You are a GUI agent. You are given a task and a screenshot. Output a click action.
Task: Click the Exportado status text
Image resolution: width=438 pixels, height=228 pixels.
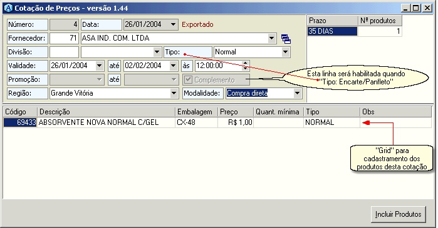pos(197,24)
